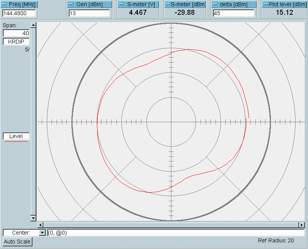
Task: Click the minus icon beside Plot level [dBm]
Action: click(265, 4)
